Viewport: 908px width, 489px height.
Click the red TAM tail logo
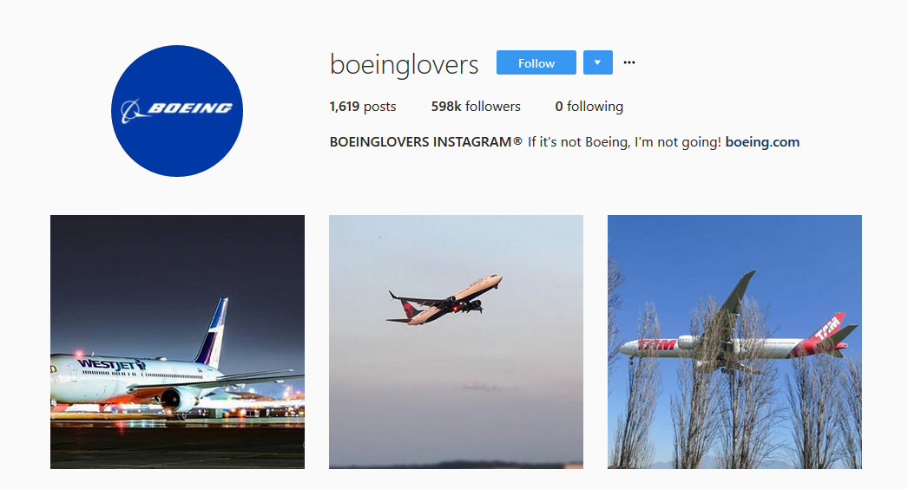[827, 329]
